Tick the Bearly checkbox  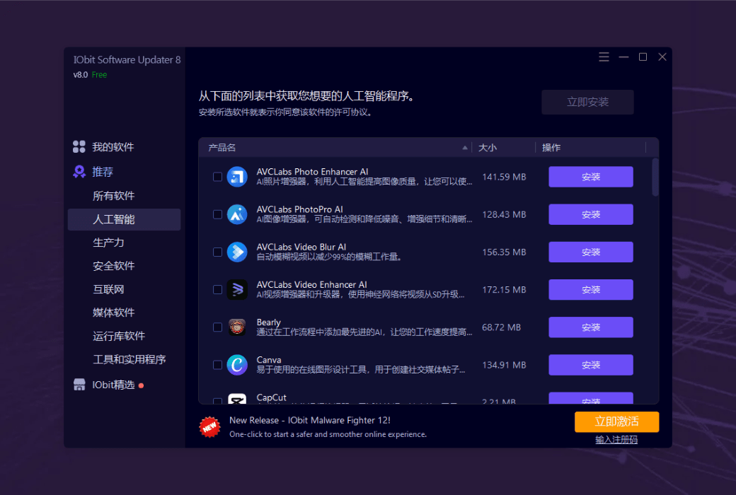coord(217,327)
